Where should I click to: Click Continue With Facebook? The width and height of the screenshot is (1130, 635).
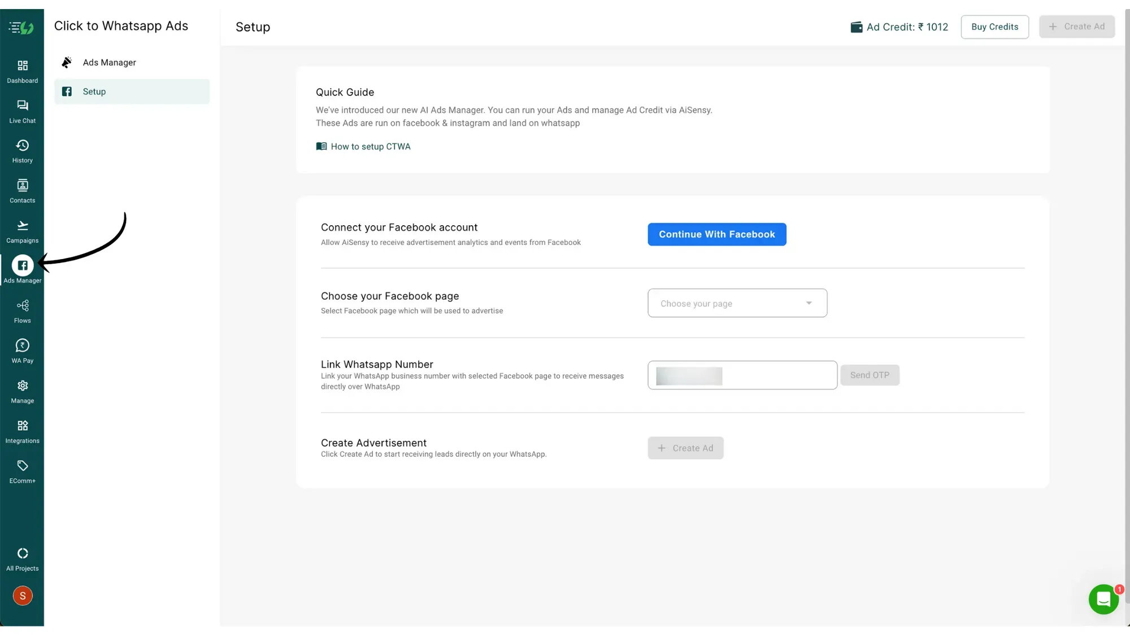pyautogui.click(x=716, y=234)
